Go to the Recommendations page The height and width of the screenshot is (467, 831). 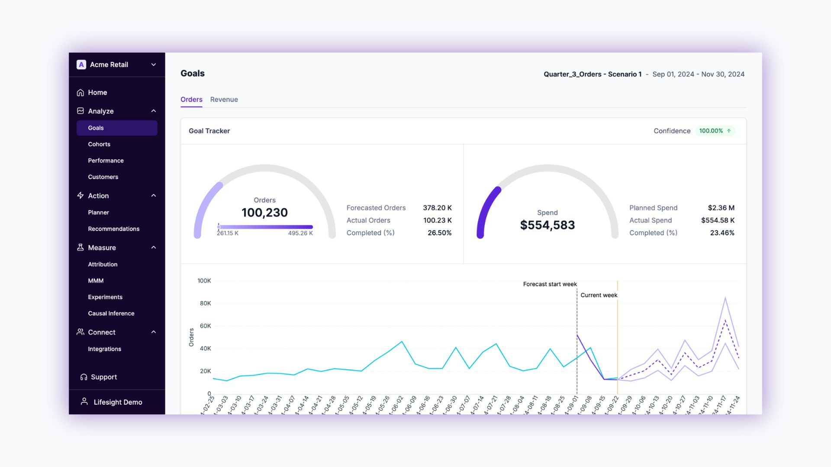(113, 229)
